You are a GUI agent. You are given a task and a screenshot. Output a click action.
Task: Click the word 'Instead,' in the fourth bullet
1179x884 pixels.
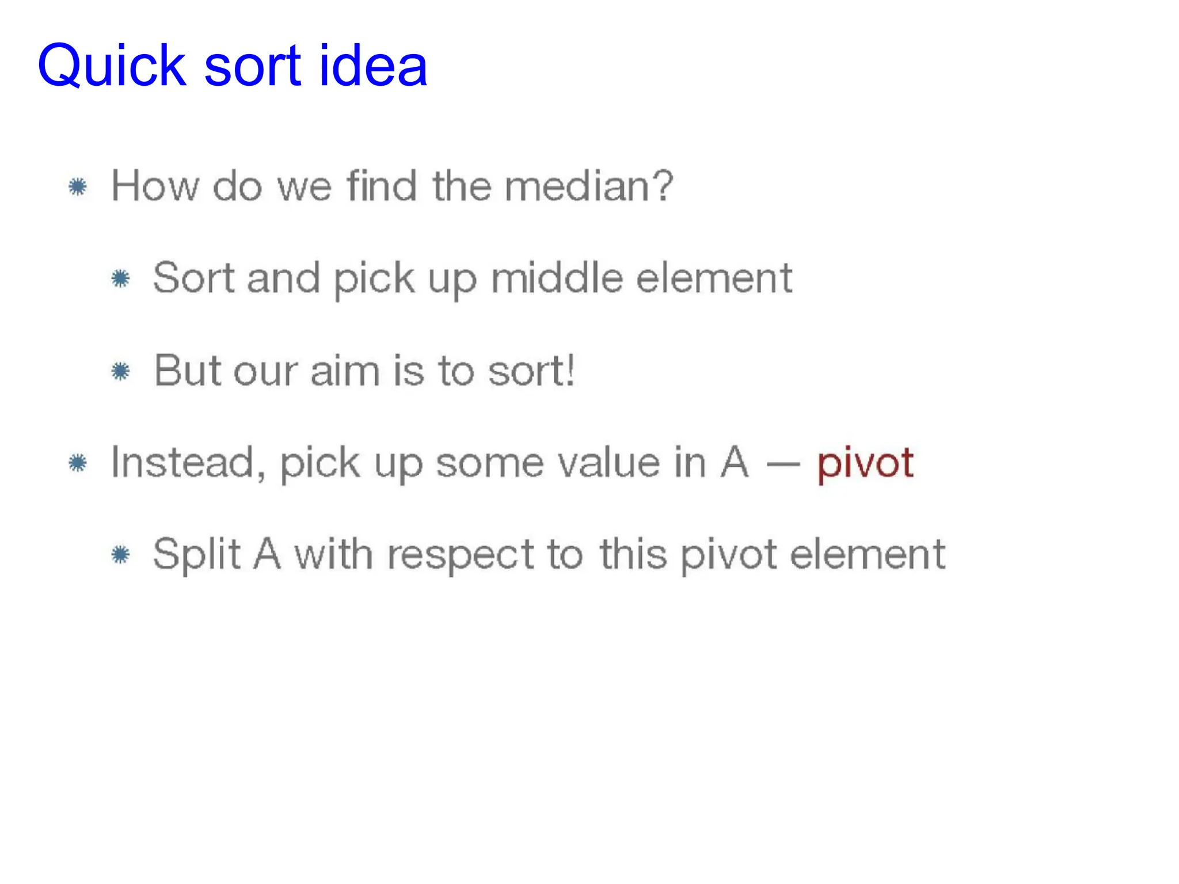(188, 463)
